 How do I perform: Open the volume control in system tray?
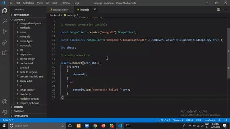(202, 126)
